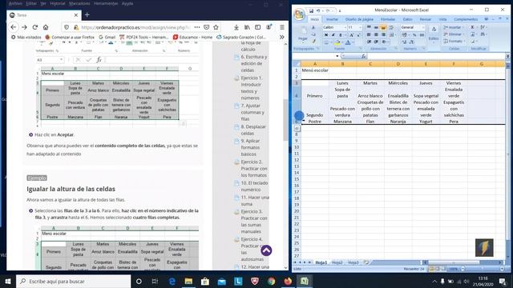
Task: Apply bold formatting in the Excel ribbon
Action: [326, 34]
